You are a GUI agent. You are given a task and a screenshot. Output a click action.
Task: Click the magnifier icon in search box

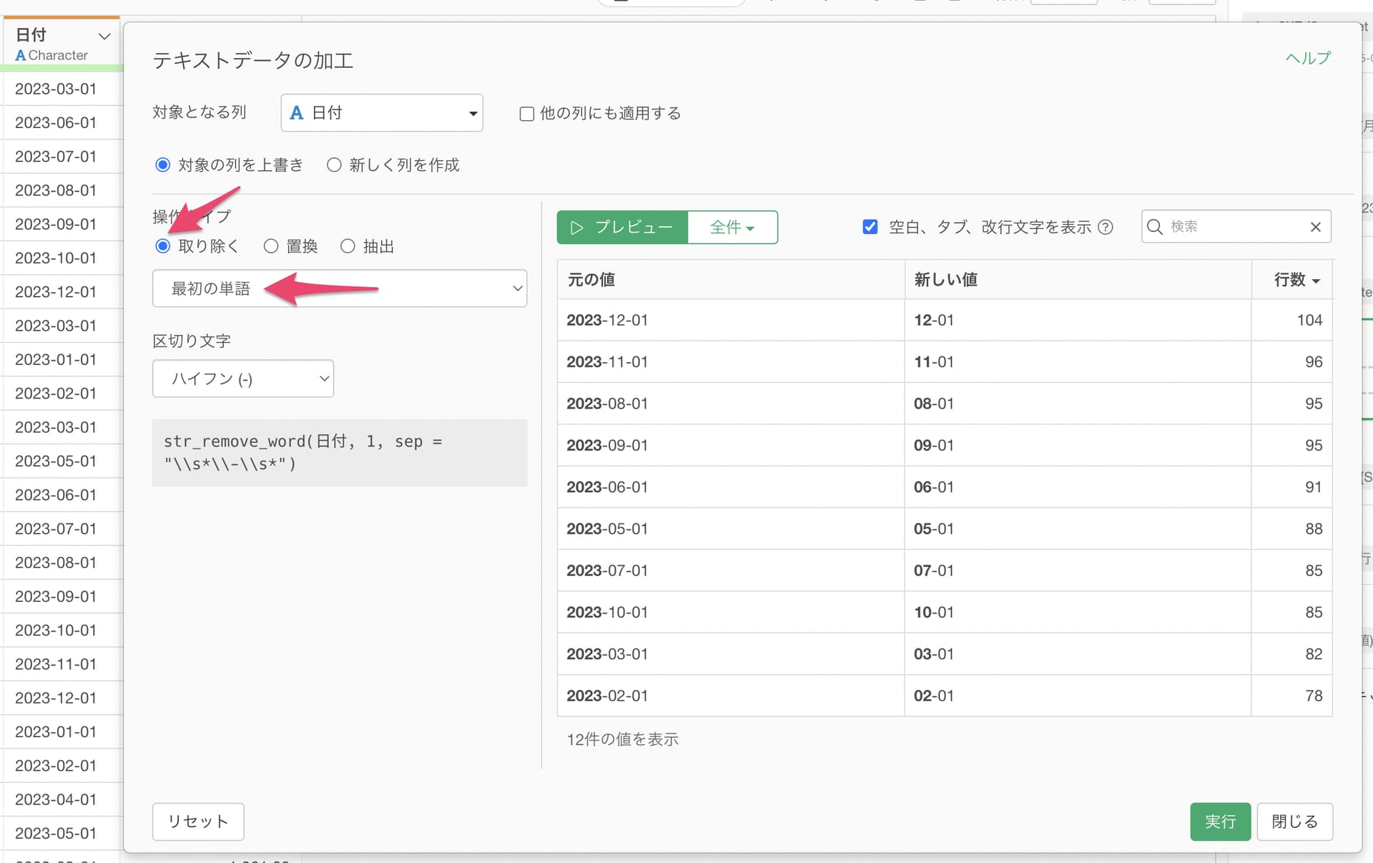click(x=1154, y=227)
